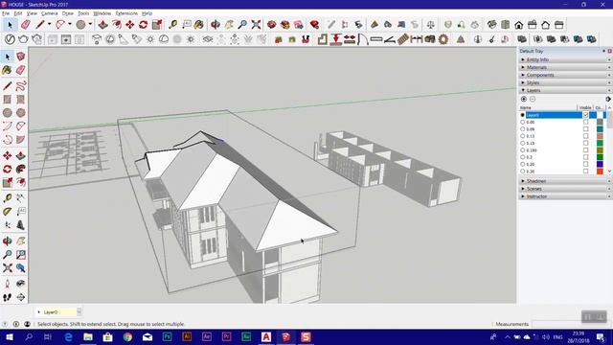613x345 pixels.
Task: Open the Extensions menu
Action: pyautogui.click(x=126, y=13)
